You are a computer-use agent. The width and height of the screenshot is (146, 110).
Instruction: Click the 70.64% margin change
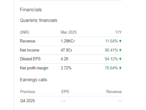click(111, 68)
